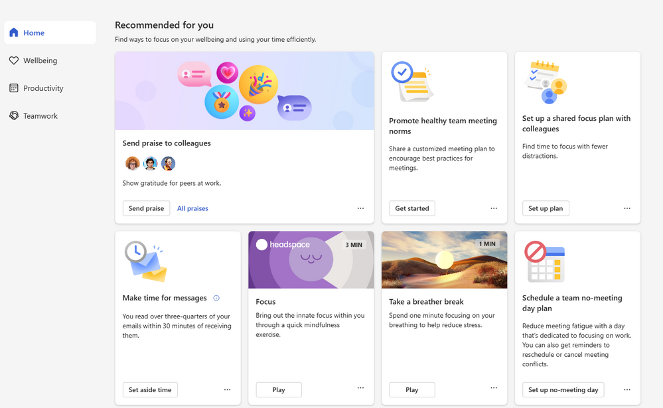Screen dimensions: 663x408
Task: Click the Teamwork handshake icon
Action: (x=13, y=115)
